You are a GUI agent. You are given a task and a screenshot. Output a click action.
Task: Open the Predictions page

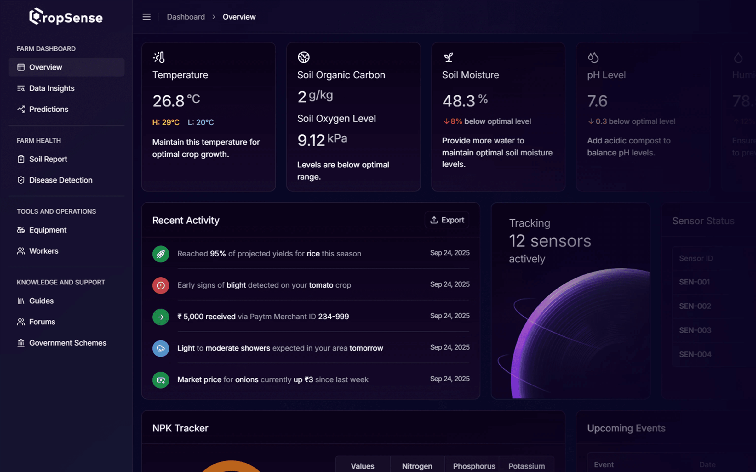(x=49, y=109)
